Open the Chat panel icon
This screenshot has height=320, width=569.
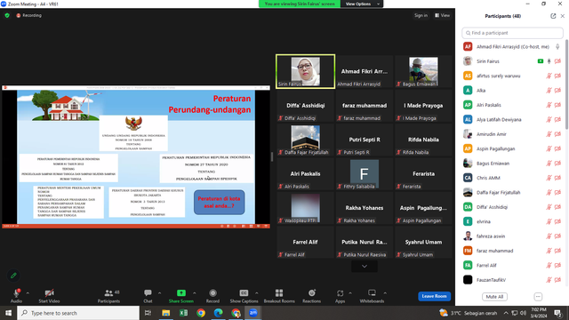tap(148, 292)
